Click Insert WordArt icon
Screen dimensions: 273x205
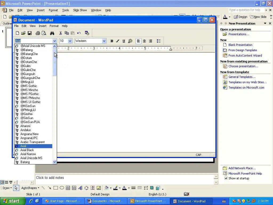click(80, 188)
